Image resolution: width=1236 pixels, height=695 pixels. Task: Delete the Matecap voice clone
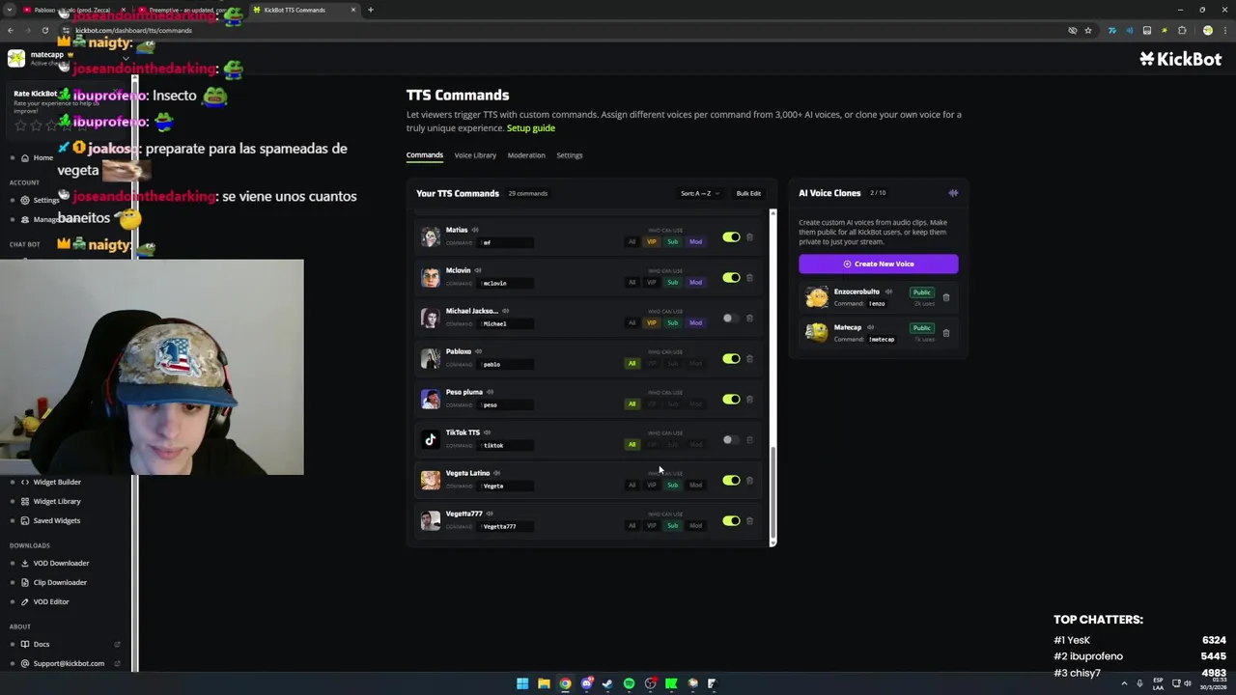point(946,333)
